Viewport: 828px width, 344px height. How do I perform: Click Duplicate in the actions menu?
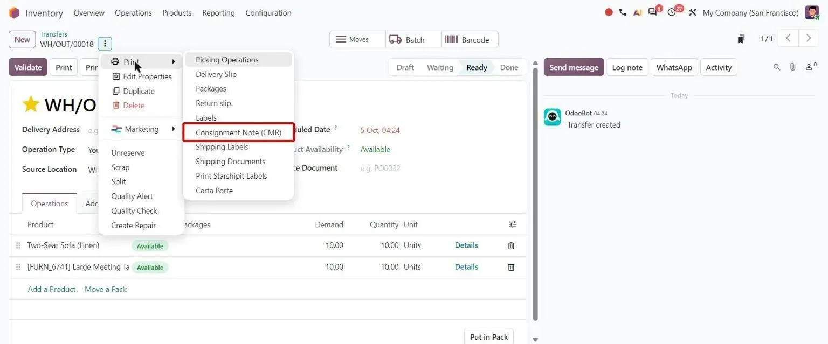[142, 91]
